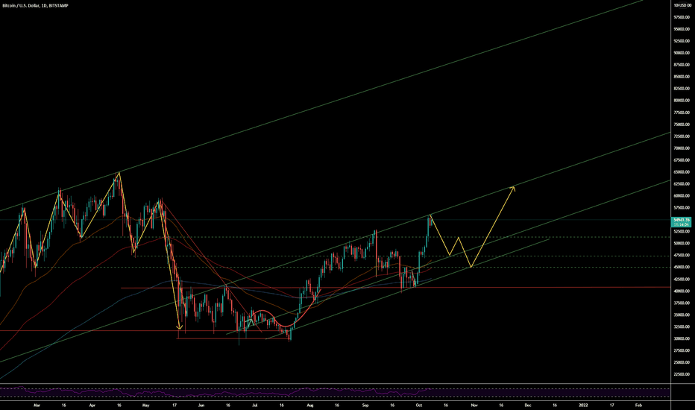Click the Jul label on time axis
Screen dimensions: 695x410
click(255, 405)
